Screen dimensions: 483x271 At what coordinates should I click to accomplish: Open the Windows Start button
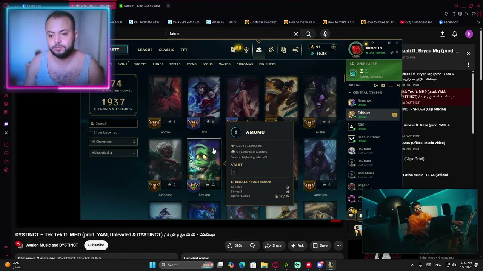(x=152, y=265)
